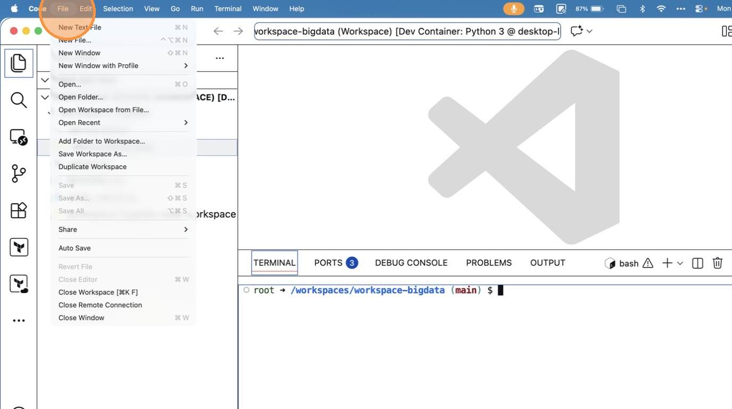The width and height of the screenshot is (732, 409).
Task: Open the Window menu
Action: 265,9
